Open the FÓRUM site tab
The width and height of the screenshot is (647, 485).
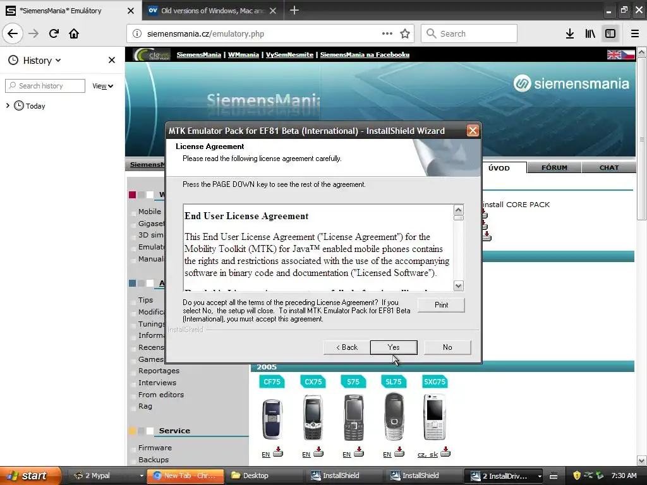[554, 167]
